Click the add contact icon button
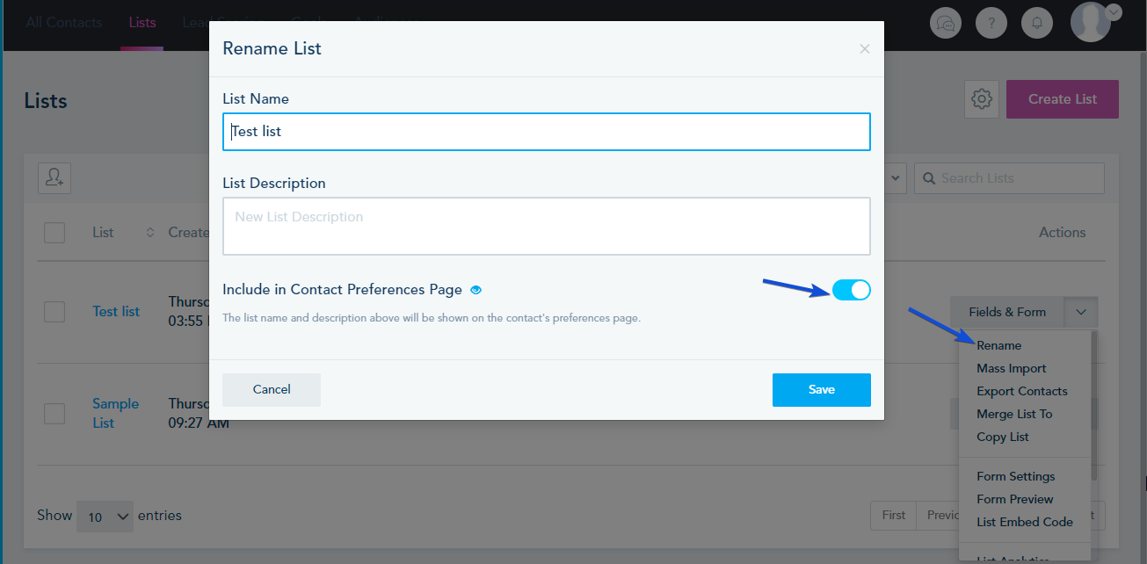 54,177
